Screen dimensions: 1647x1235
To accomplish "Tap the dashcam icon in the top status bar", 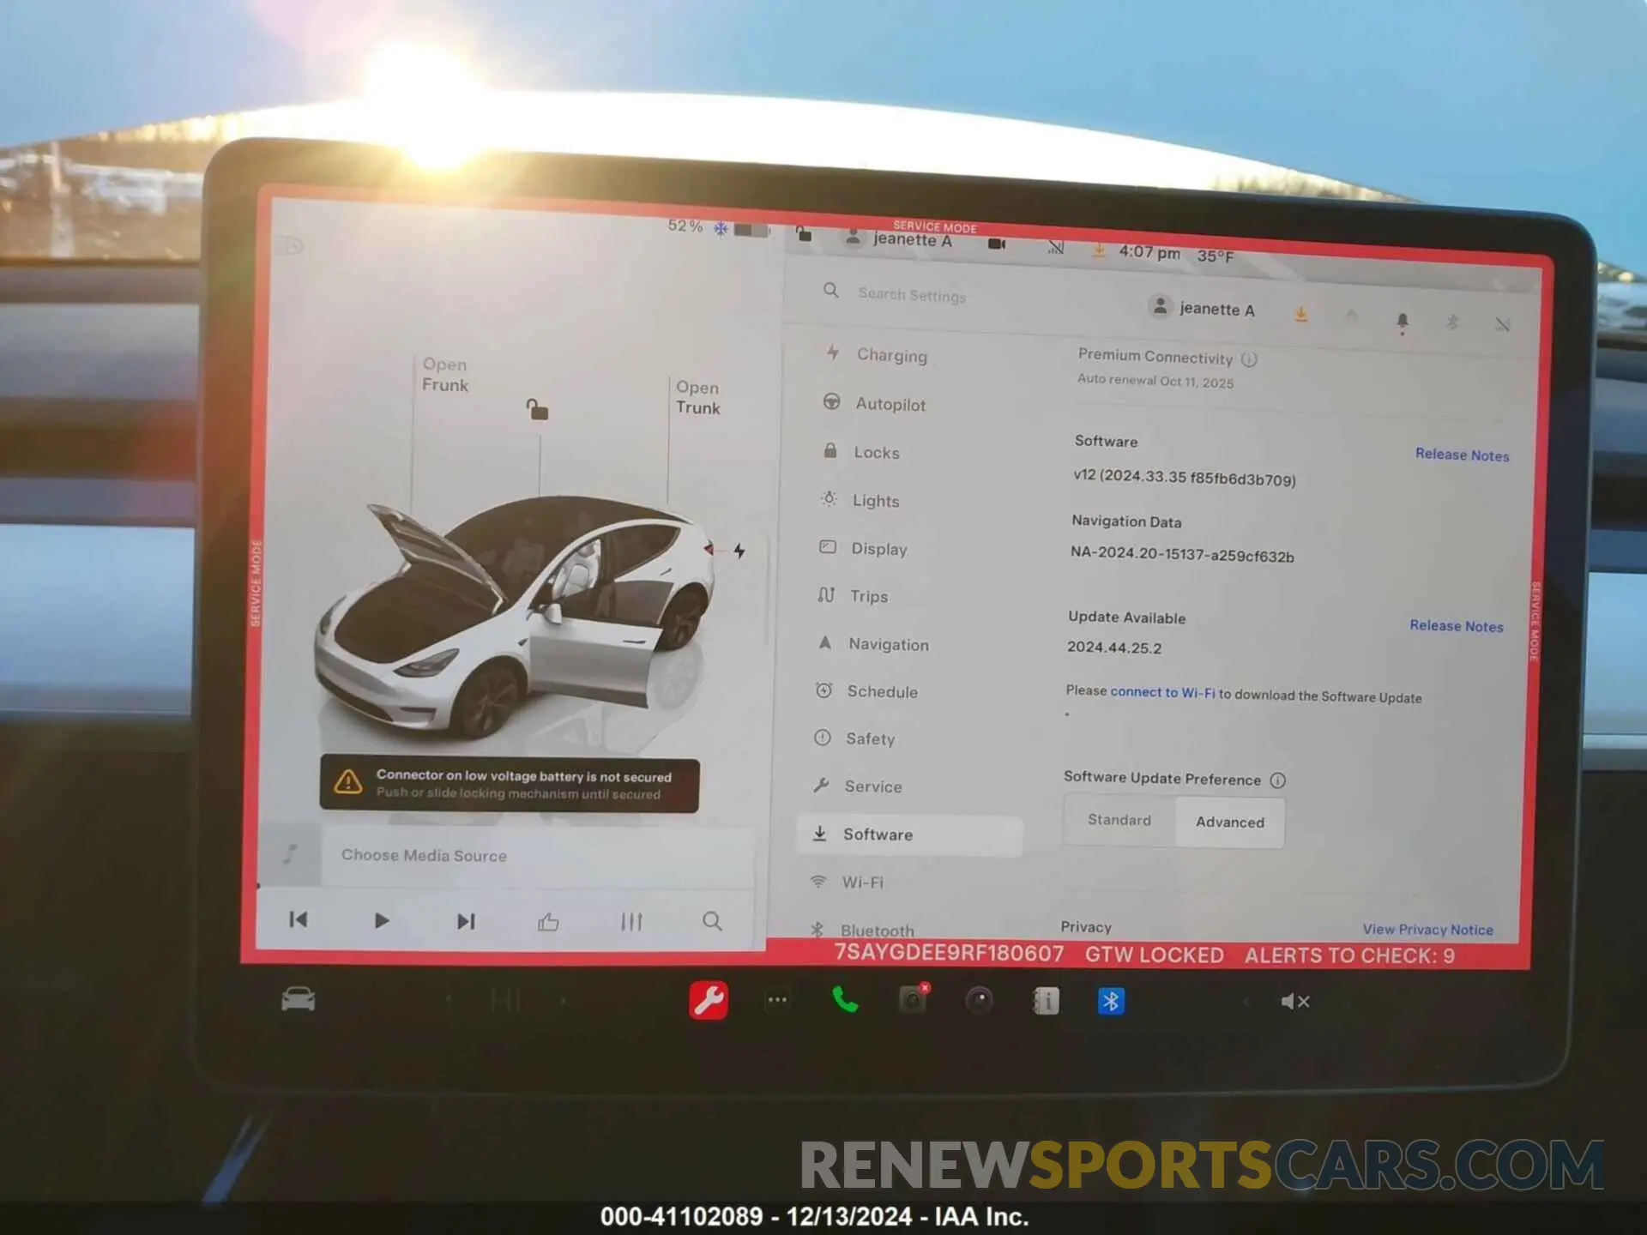I will (x=997, y=244).
